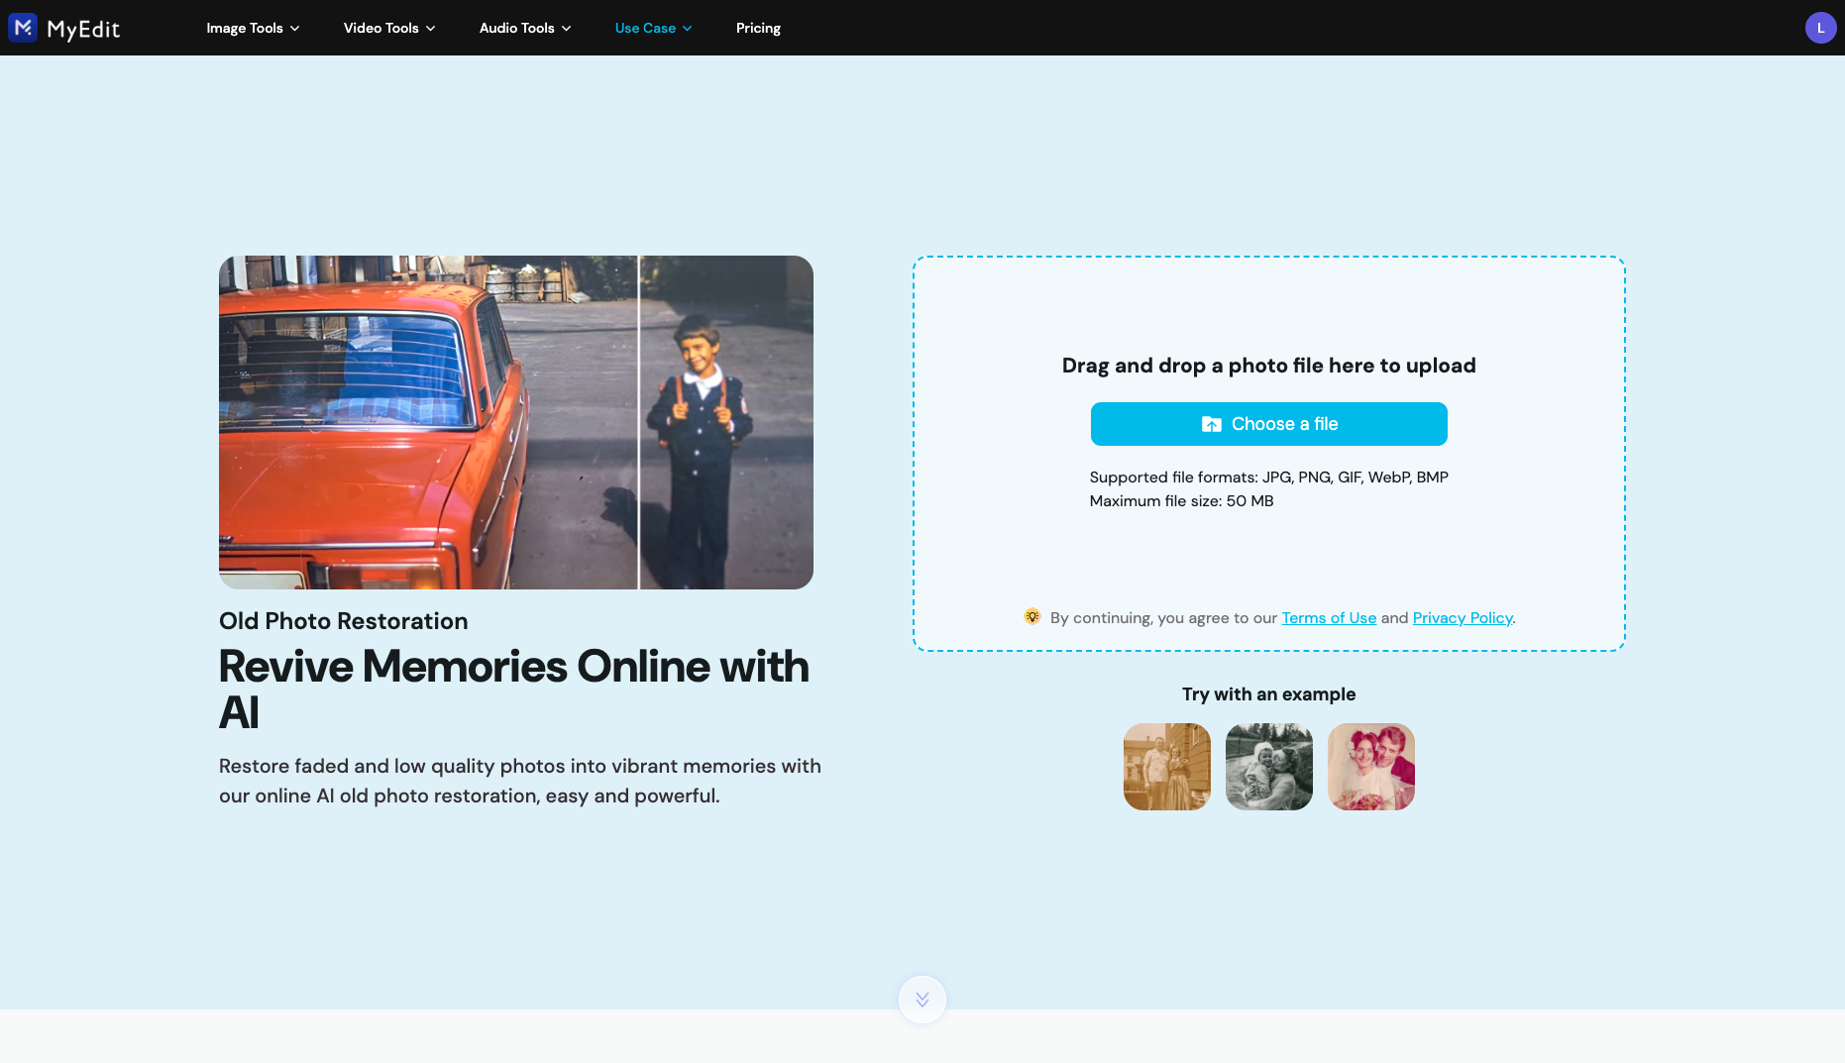Viewport: 1845px width, 1063px height.
Task: Click the Choose a file button
Action: click(1268, 424)
